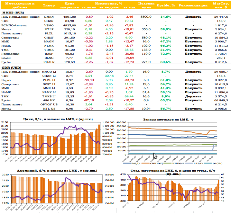Click the 'GDR (USD)' section heading

click(x=12, y=68)
